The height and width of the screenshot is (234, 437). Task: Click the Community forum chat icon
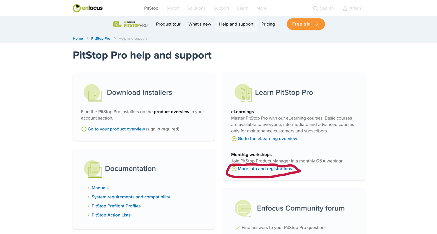[x=243, y=209]
